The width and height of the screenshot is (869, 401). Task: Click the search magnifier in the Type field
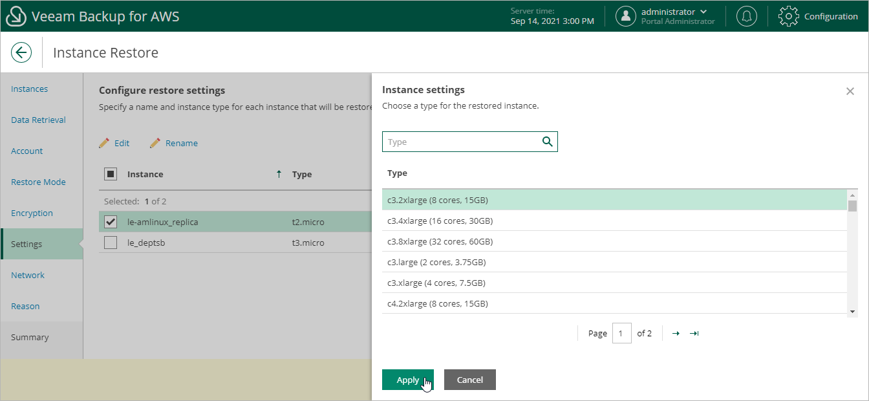pos(548,141)
